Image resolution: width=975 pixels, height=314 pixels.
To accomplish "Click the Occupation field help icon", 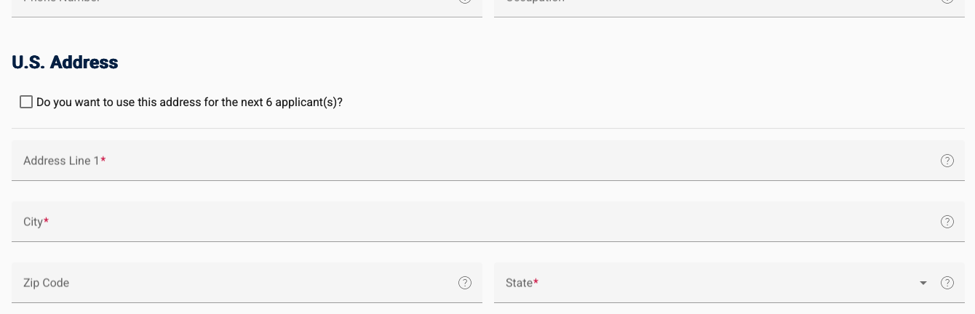I will click(x=947, y=1).
